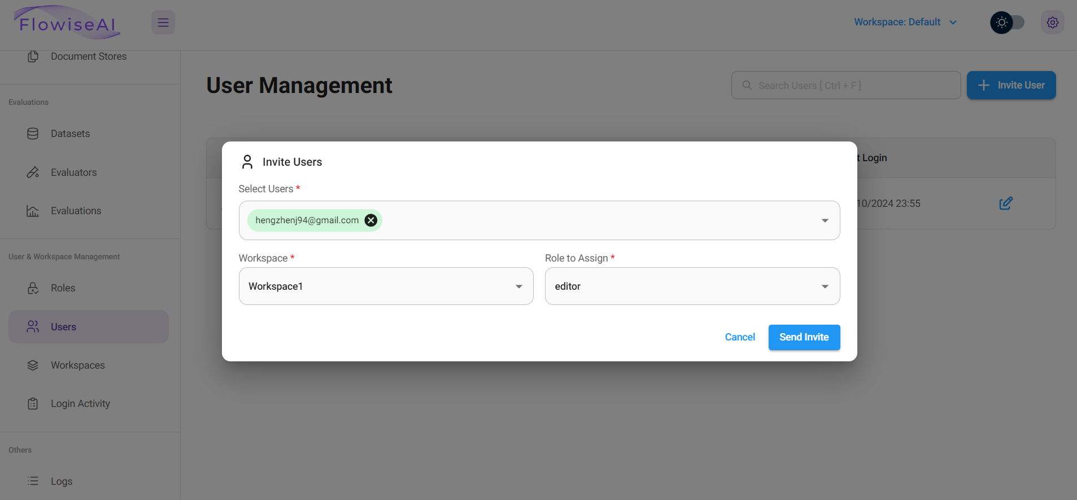Click the hamburger menu icon

point(163,23)
